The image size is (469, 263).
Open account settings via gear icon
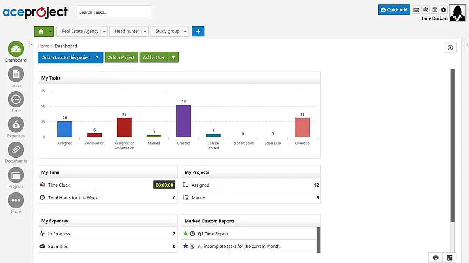click(x=444, y=10)
